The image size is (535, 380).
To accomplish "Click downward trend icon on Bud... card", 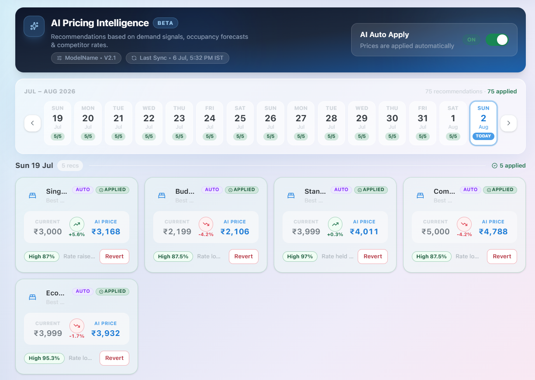I will pos(206,224).
